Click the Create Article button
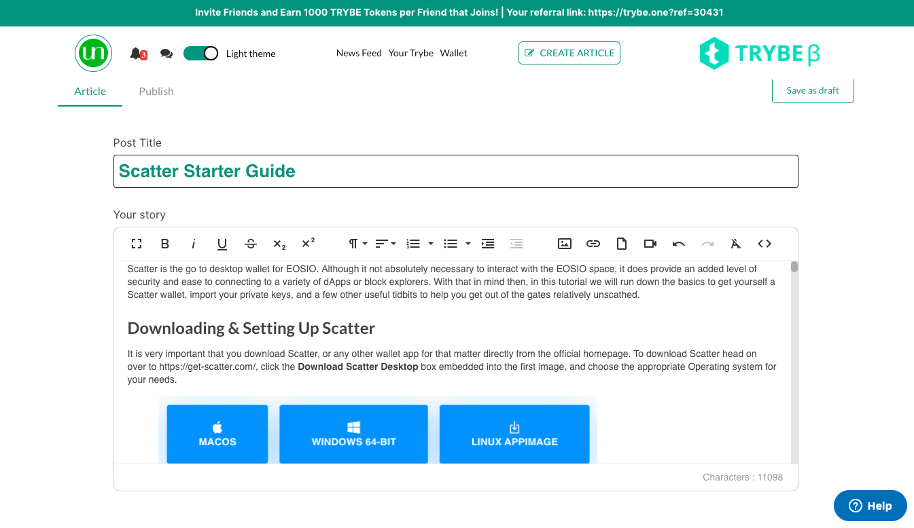The height and width of the screenshot is (528, 914). click(x=569, y=53)
